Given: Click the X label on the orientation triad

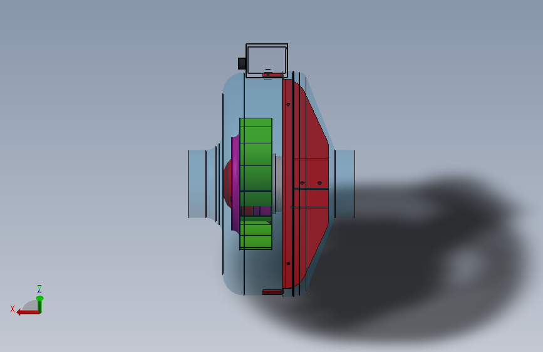Looking at the screenshot, I should 13,309.
